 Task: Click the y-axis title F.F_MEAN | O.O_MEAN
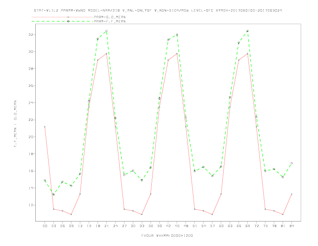pyautogui.click(x=15, y=124)
